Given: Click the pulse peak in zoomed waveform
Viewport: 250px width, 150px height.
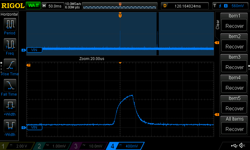Looking at the screenshot, I should click(132, 95).
